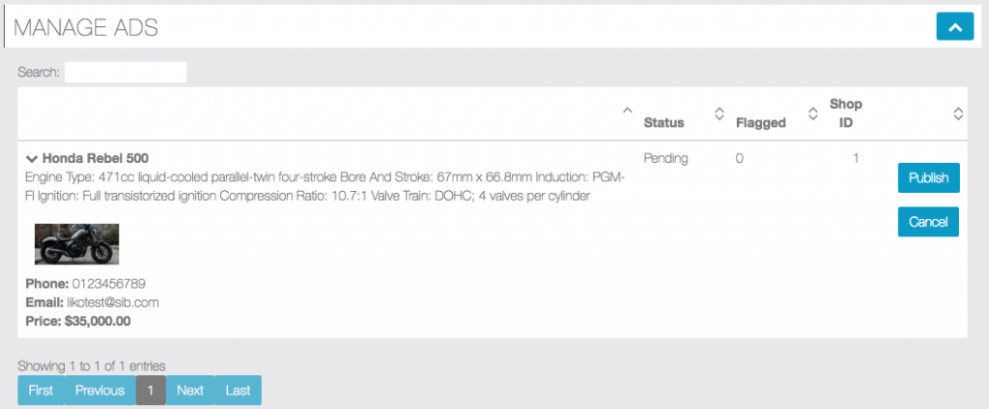This screenshot has width=989, height=409.
Task: Click the Honda Rebel 500 ad title
Action: (96, 158)
